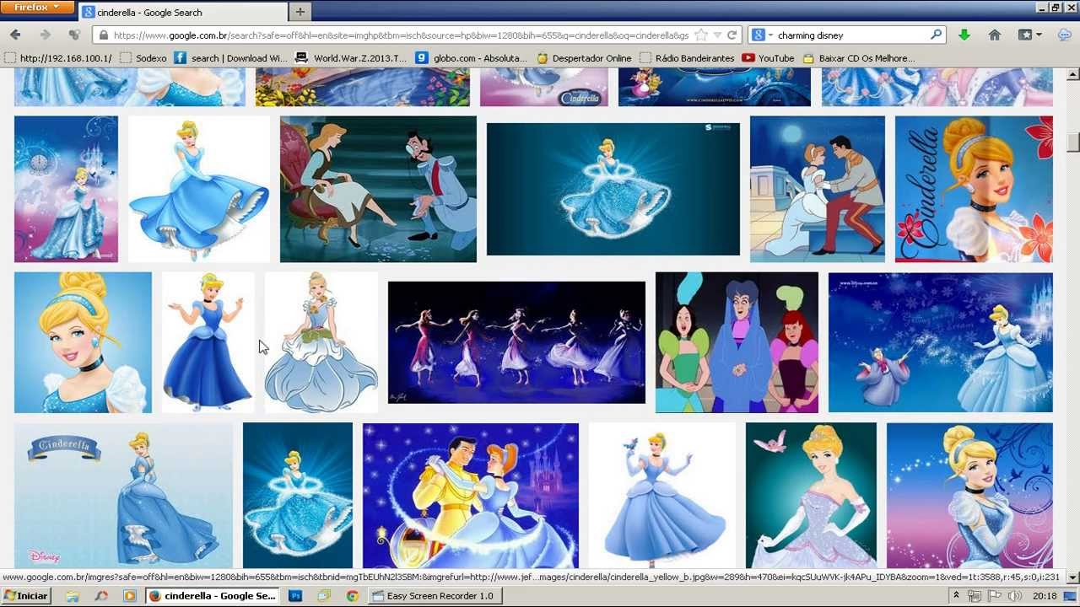Open the Duke fitting glass slipper thumbnail

tap(378, 189)
